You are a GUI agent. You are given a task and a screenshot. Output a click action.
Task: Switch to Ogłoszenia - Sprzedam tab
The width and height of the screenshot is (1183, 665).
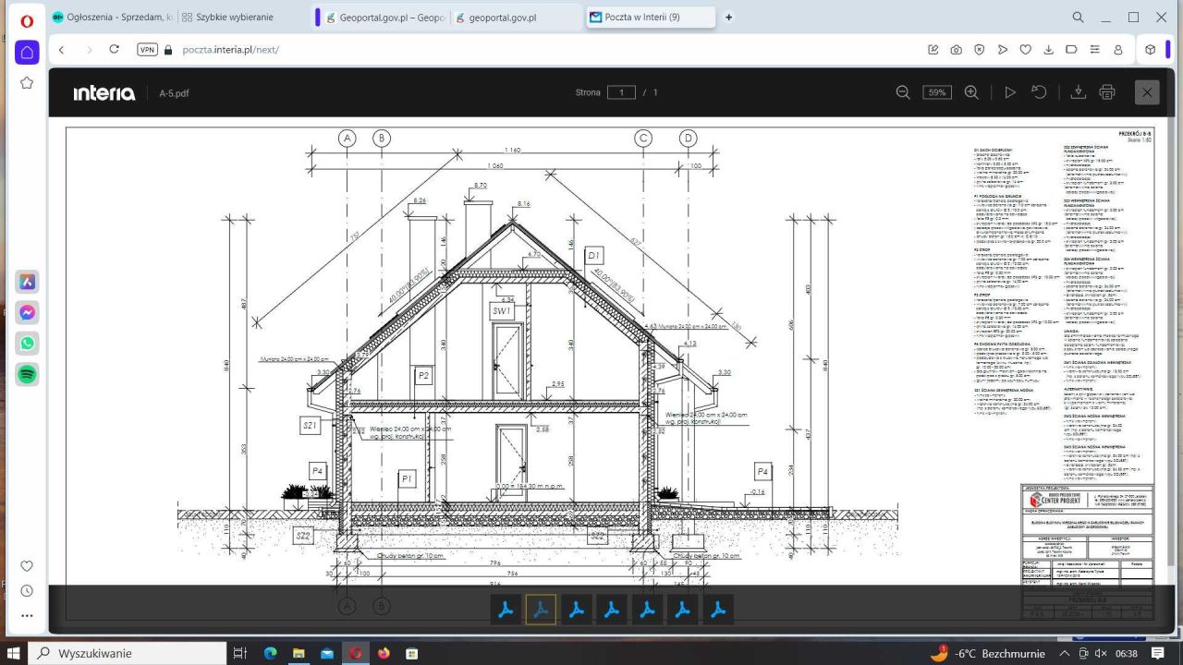pyautogui.click(x=111, y=18)
